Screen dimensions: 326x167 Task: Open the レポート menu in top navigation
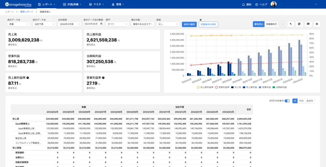47,5
